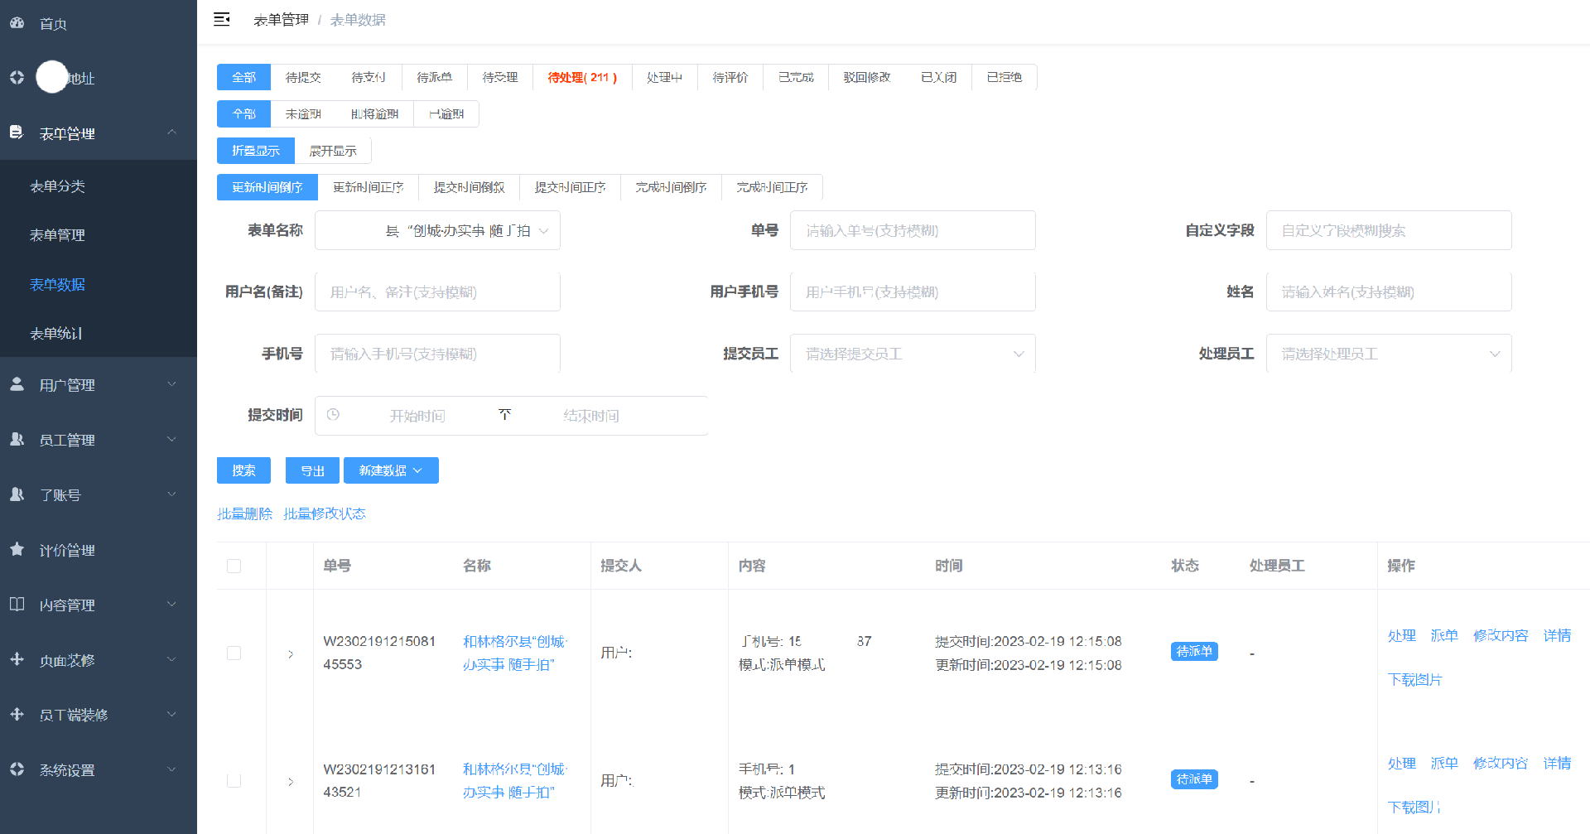Sort by 提交时间倒叙
This screenshot has width=1590, height=834.
pyautogui.click(x=469, y=187)
